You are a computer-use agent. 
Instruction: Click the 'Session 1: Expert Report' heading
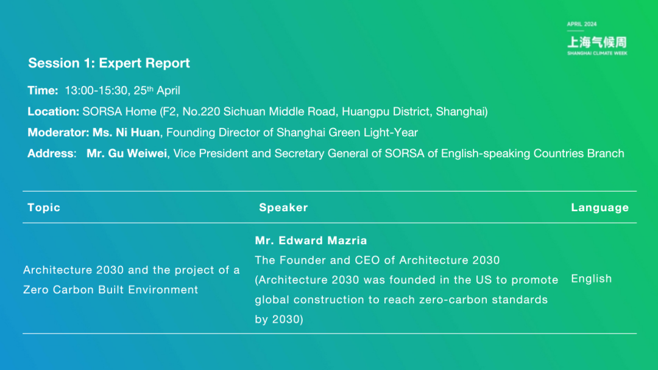[x=108, y=63]
